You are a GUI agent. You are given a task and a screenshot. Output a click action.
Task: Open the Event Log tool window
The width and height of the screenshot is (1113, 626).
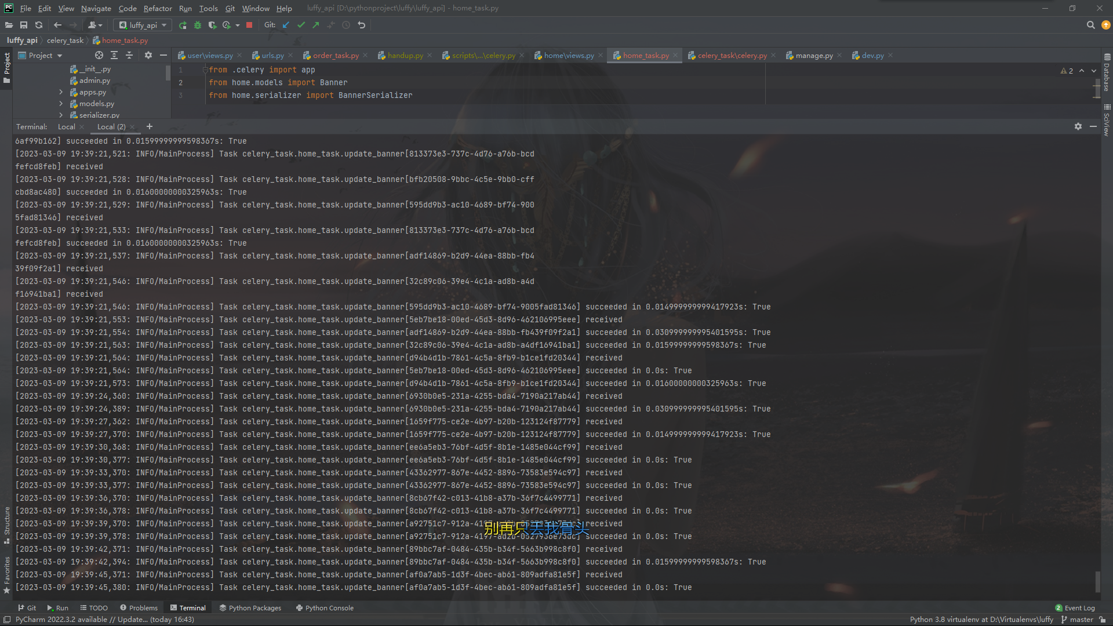pyautogui.click(x=1075, y=608)
